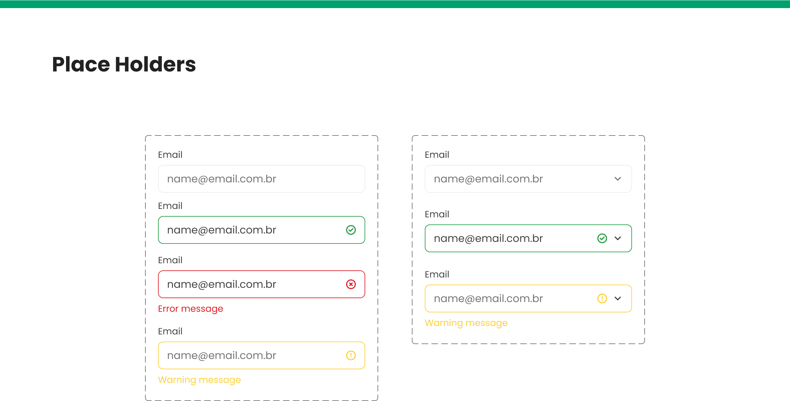
Task: Expand the yellow-bordered warning dropdown chevron
Action: (x=617, y=298)
